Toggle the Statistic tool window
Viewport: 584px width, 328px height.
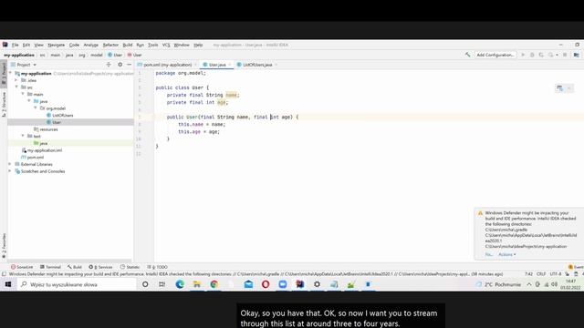[x=130, y=267]
